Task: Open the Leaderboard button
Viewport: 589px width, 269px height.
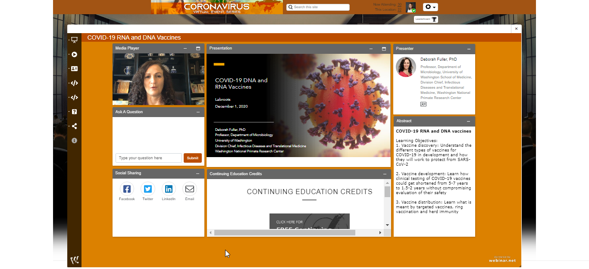Action: point(426,19)
